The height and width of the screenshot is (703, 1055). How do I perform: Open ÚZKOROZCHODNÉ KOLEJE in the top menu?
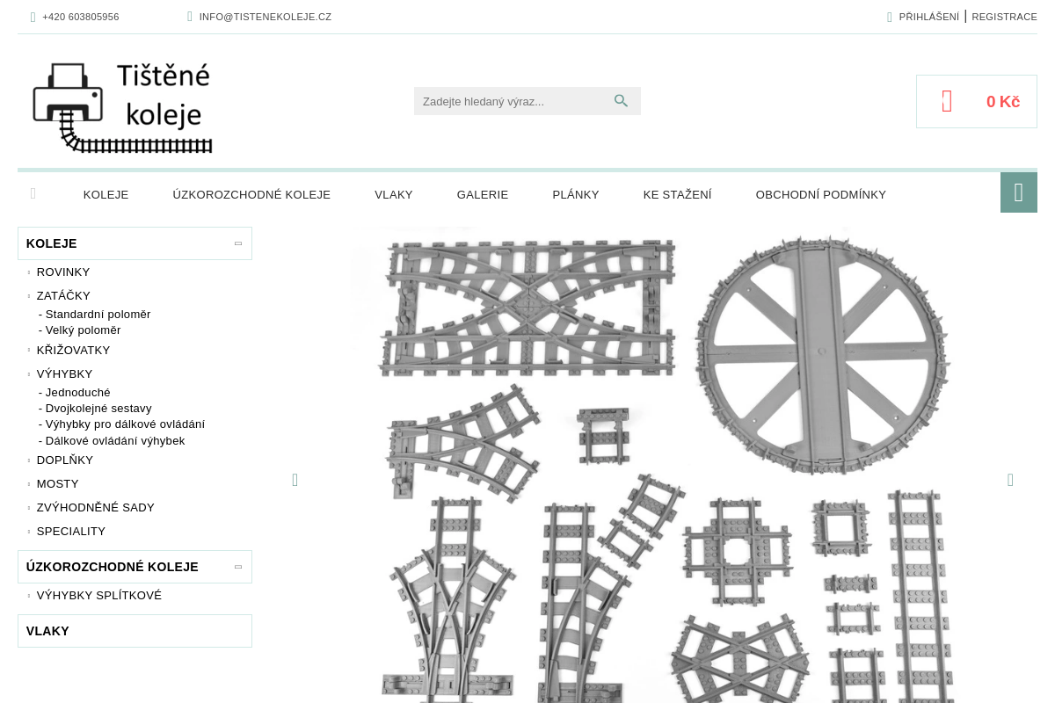pos(251,194)
